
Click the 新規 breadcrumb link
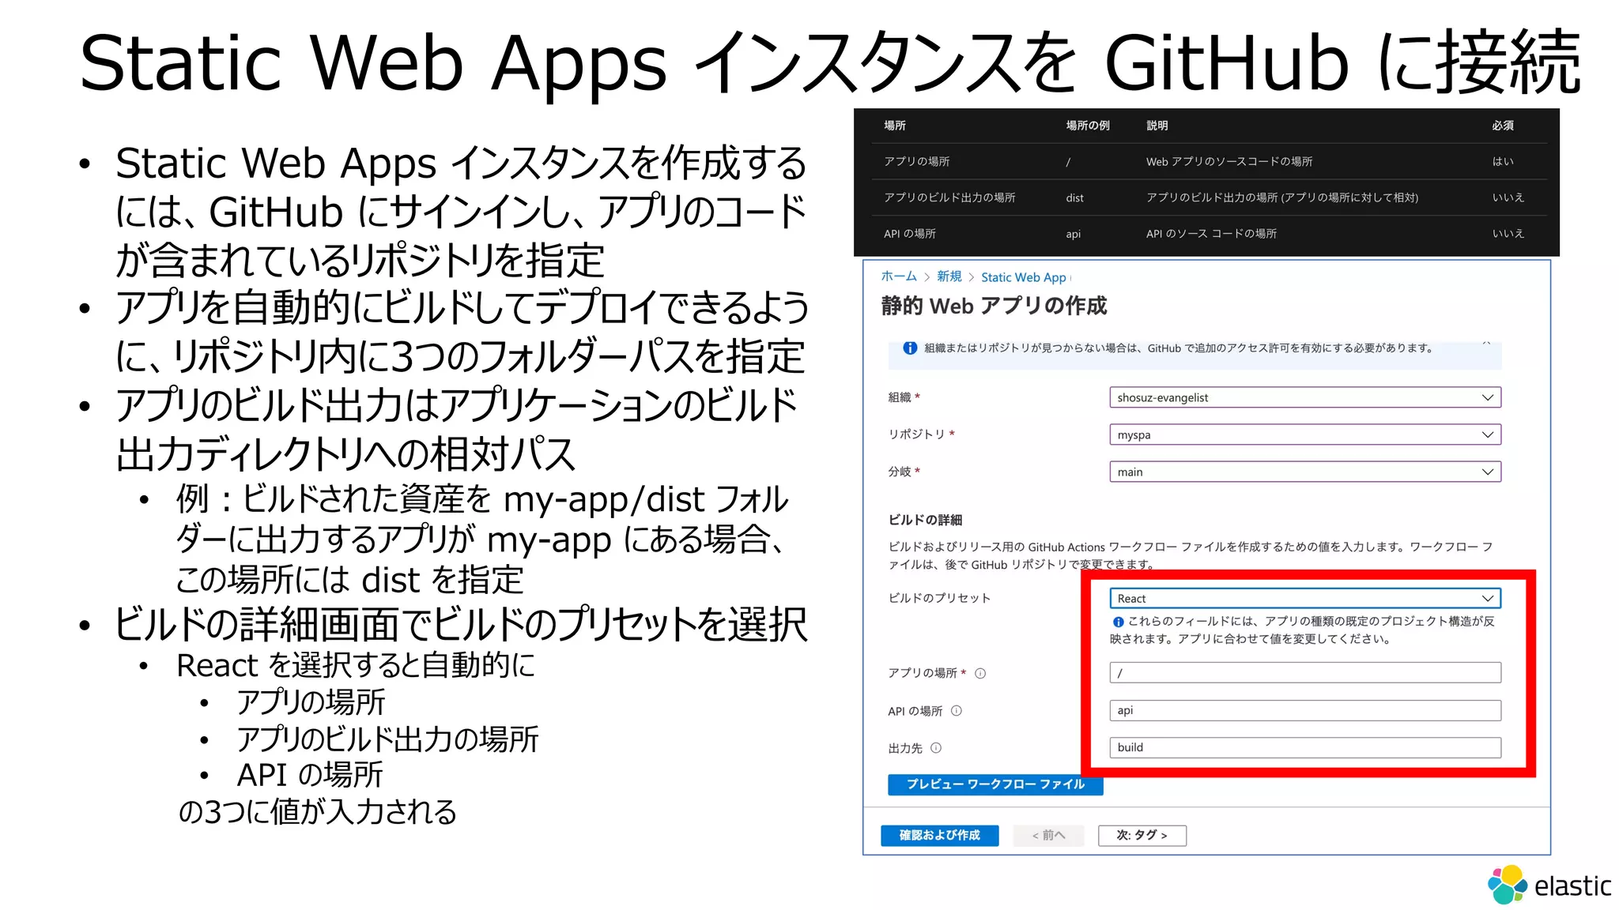(x=949, y=276)
